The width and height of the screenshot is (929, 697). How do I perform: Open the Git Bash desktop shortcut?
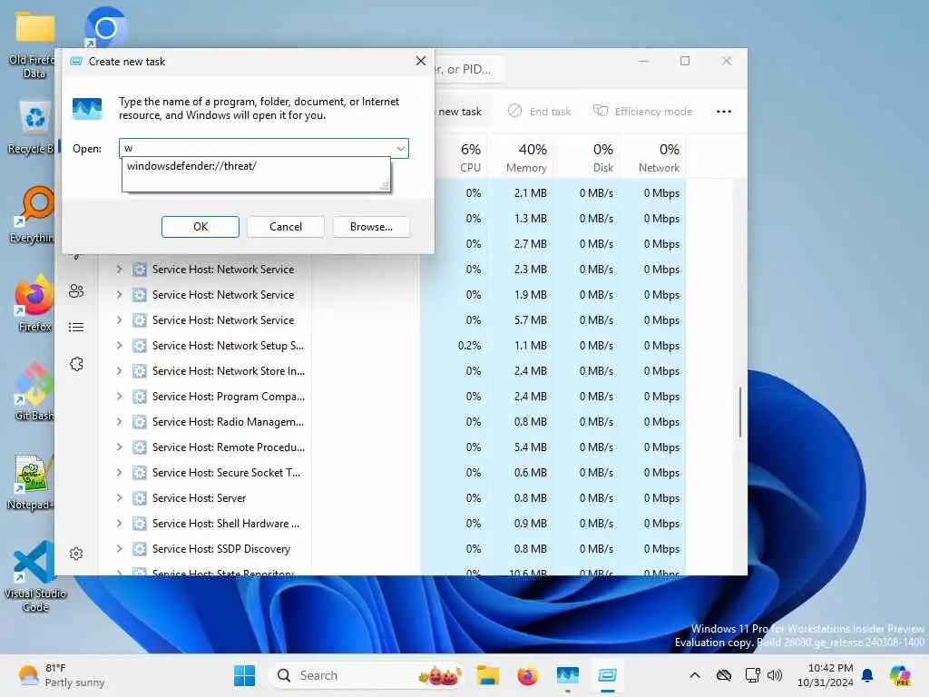[x=34, y=392]
